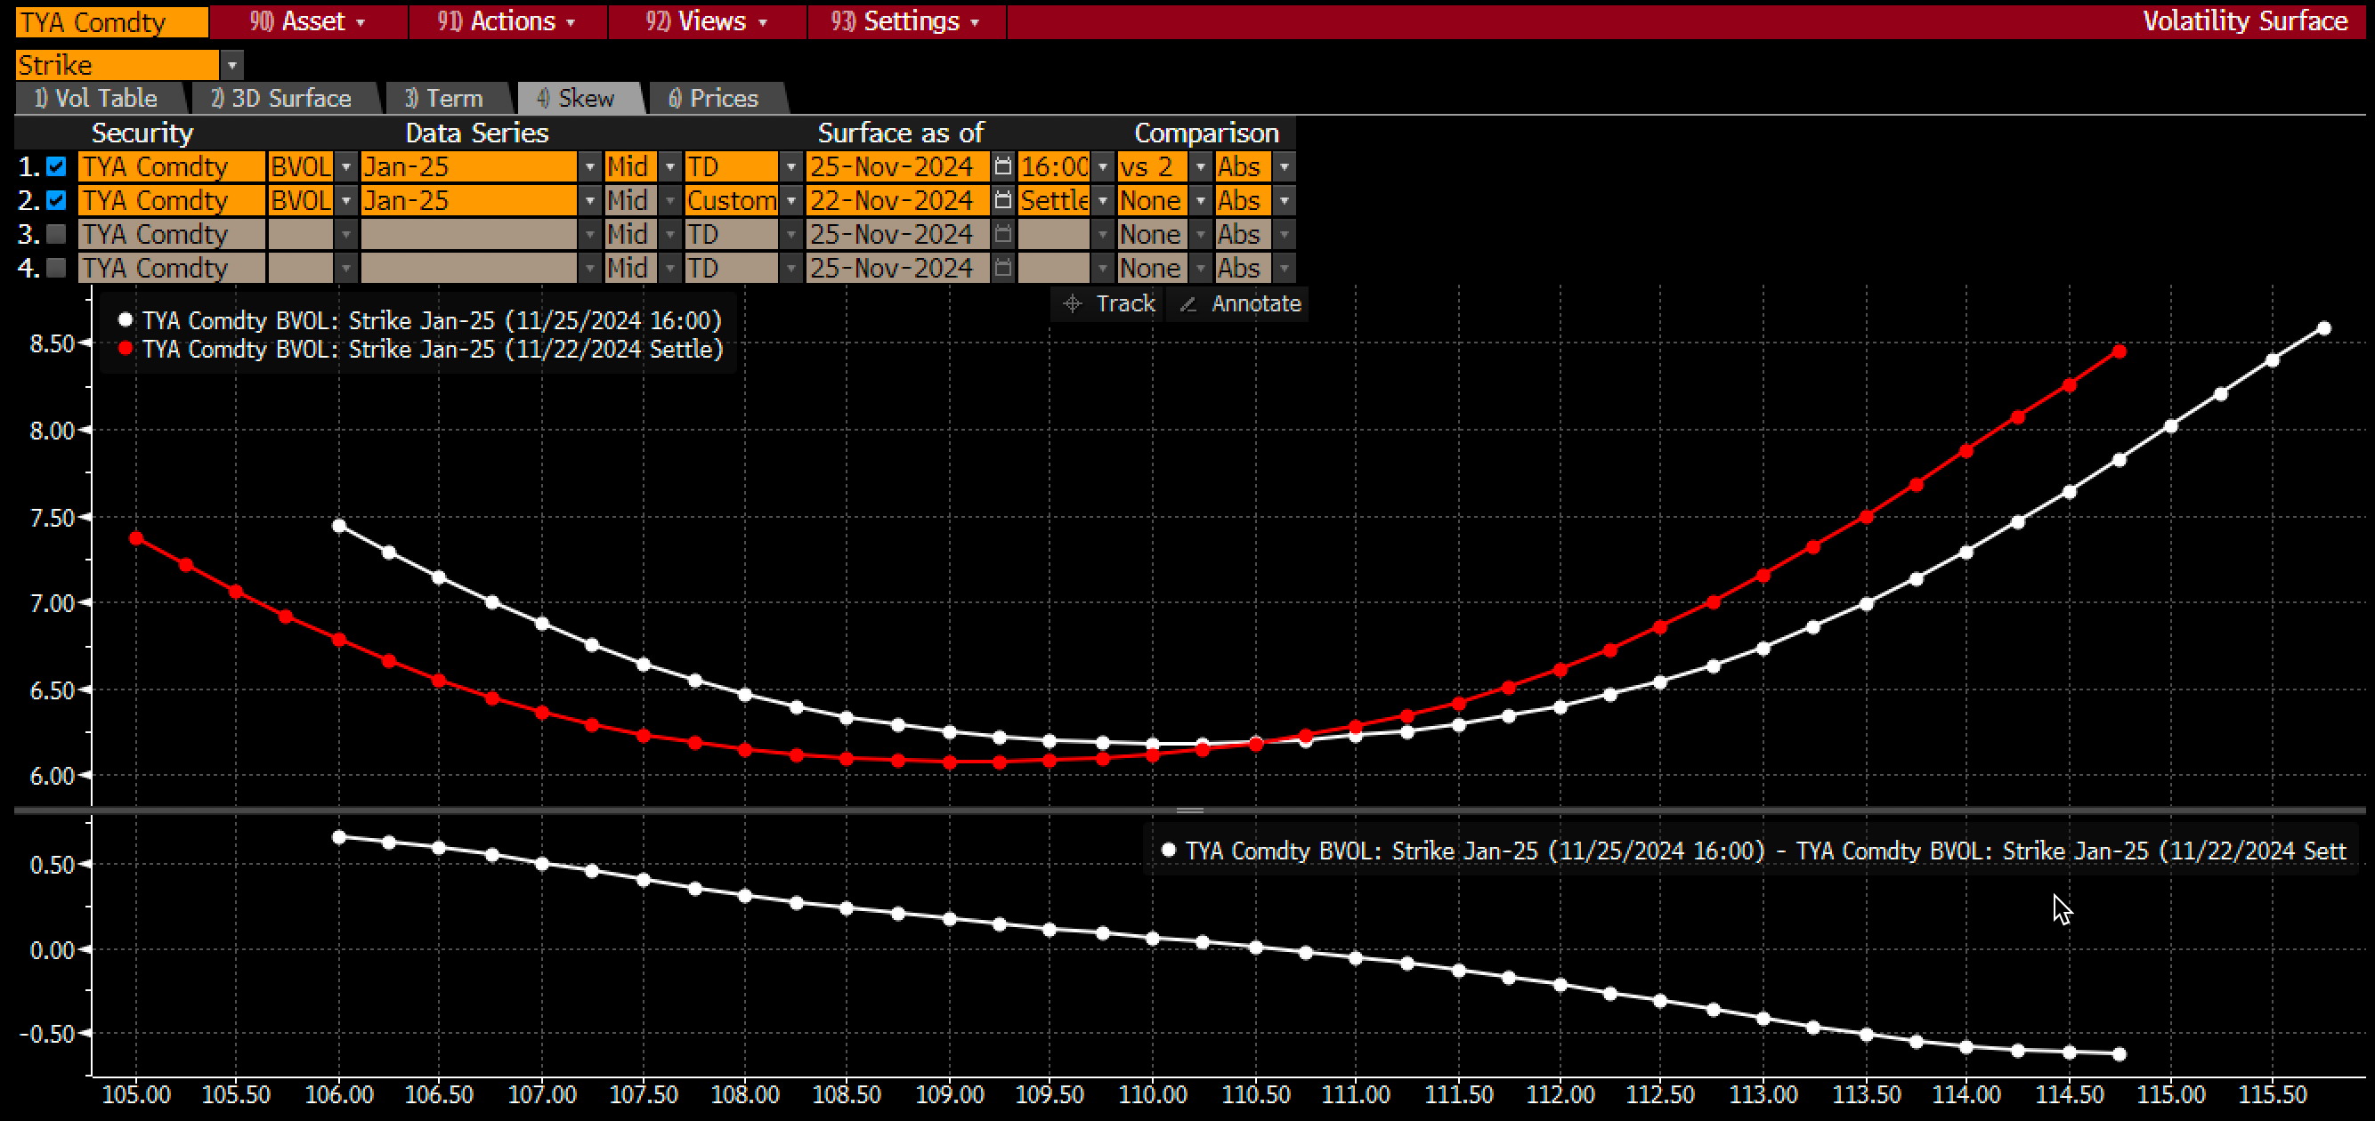Viewport: 2375px width, 1121px height.
Task: Open calendar icon for row 4 surface date
Action: pyautogui.click(x=1003, y=268)
